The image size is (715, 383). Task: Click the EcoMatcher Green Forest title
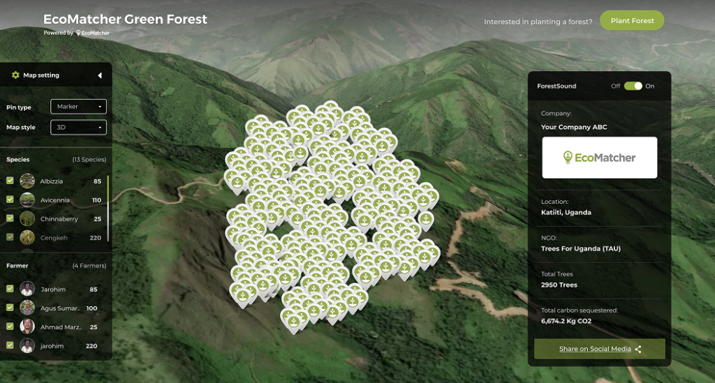point(125,19)
